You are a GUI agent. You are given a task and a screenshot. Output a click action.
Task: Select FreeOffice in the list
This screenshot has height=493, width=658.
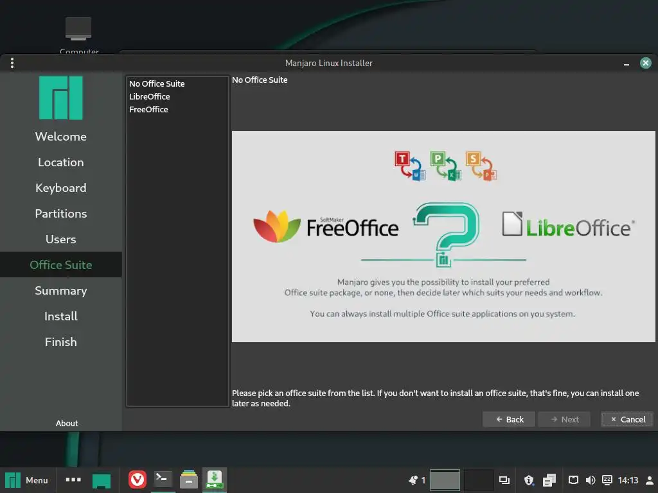pos(177,109)
